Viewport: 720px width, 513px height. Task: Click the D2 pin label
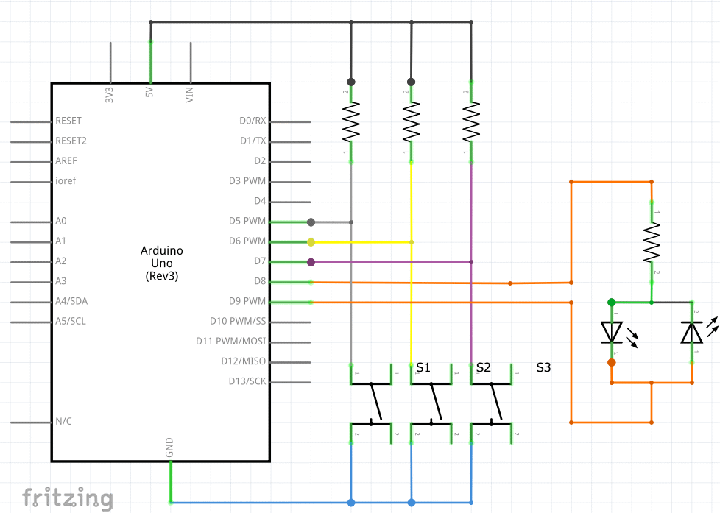pyautogui.click(x=261, y=160)
